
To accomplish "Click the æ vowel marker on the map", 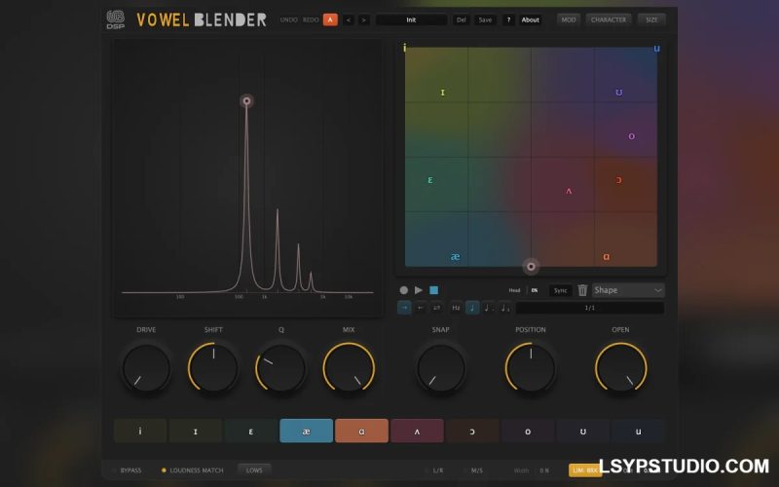I will tap(455, 256).
